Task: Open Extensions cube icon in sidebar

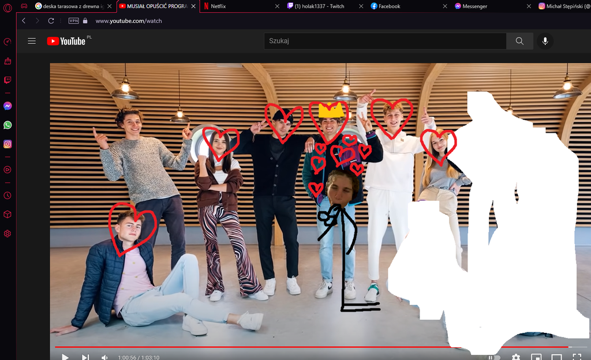Action: coord(8,214)
